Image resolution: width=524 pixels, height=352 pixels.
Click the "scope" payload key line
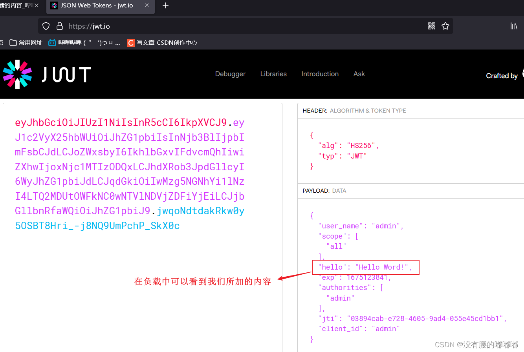pos(338,236)
